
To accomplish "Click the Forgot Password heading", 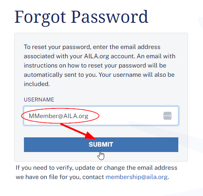I will [81, 17].
